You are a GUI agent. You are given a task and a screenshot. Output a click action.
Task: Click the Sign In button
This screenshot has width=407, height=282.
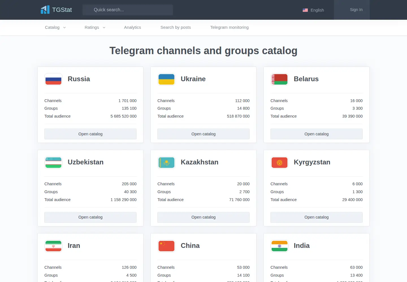click(x=352, y=10)
